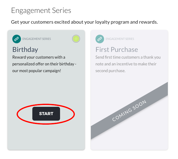Click "personalized offer on their birthday" line
This screenshot has height=159, width=178.
click(x=44, y=64)
